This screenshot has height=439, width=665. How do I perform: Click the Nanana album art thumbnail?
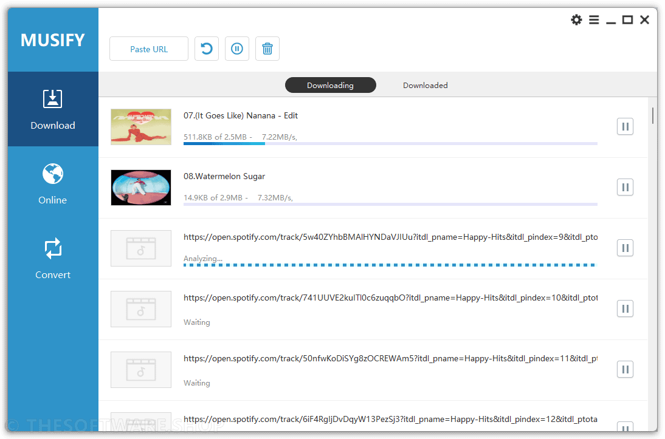141,127
